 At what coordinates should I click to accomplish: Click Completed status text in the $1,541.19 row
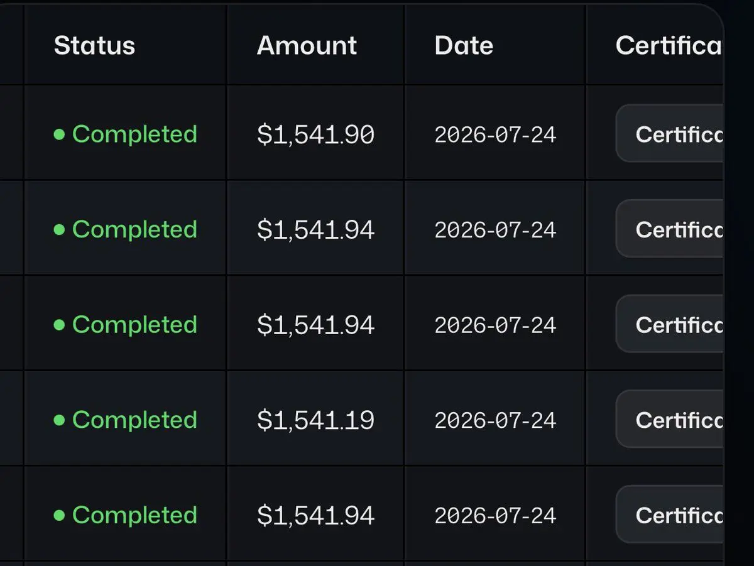click(x=134, y=420)
